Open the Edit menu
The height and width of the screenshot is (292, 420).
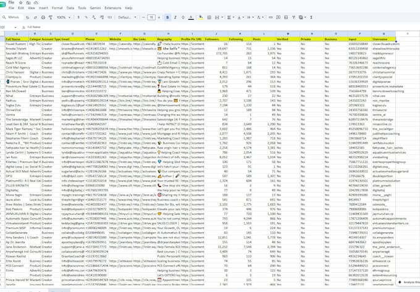(21, 8)
